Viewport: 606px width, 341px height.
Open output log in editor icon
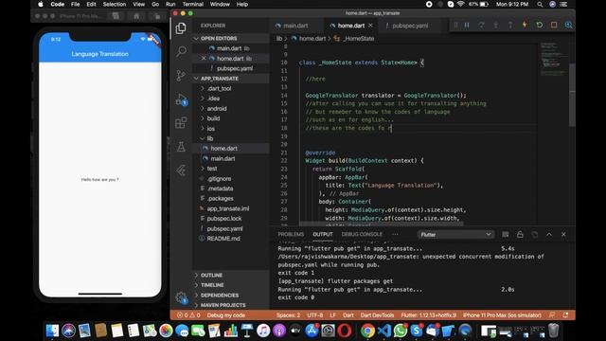pos(534,234)
